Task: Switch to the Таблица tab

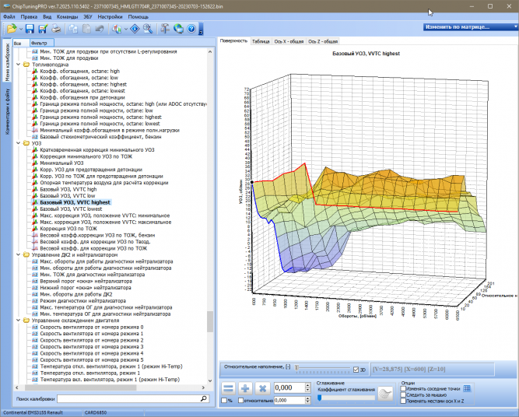Action: [x=261, y=41]
